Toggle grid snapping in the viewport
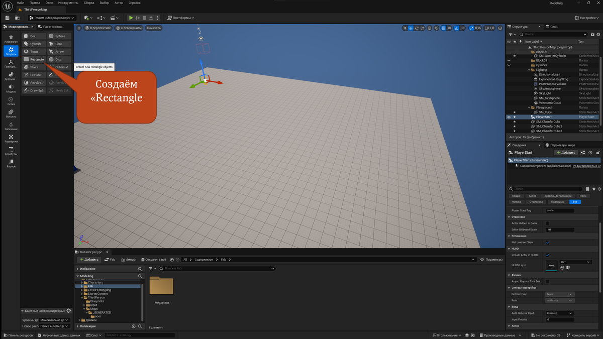The image size is (603, 339). [443, 28]
